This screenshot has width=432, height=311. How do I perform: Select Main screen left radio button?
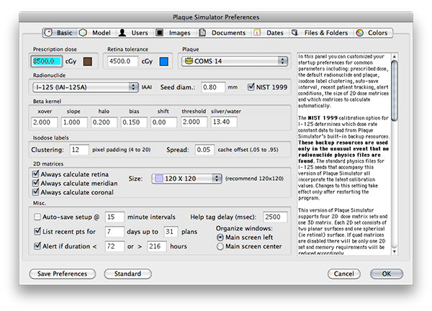pyautogui.click(x=220, y=237)
